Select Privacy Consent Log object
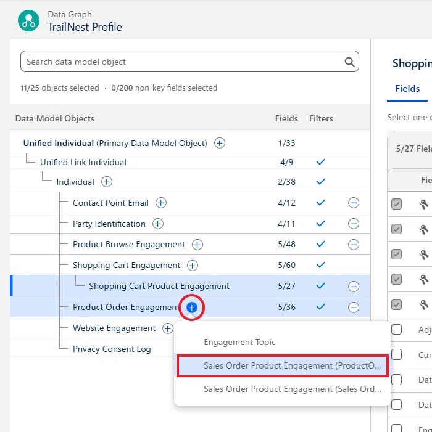The height and width of the screenshot is (432, 432). click(x=112, y=349)
